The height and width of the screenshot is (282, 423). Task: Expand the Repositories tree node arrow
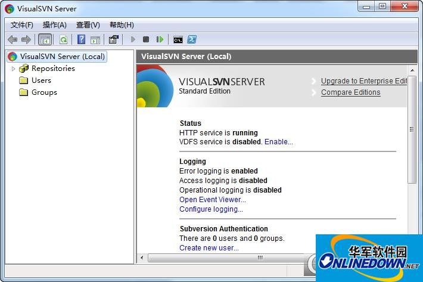coord(14,69)
